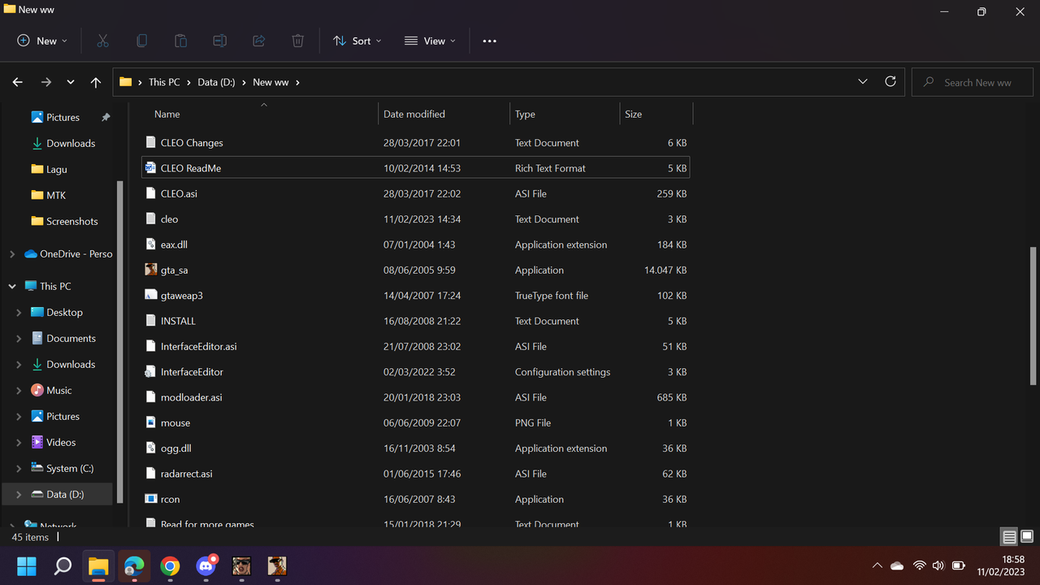Click the Search New ww field
1040x585 pixels.
point(973,82)
